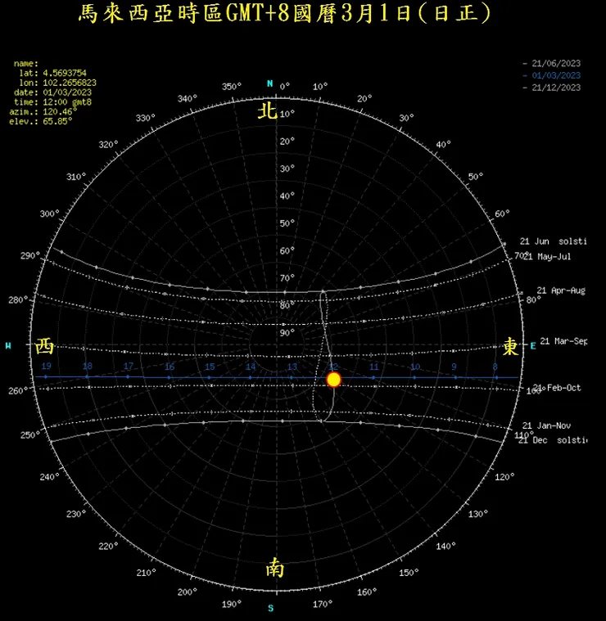Screen dimensions: 606x621
Task: Click hour marker 15 on blue path
Action: point(210,367)
